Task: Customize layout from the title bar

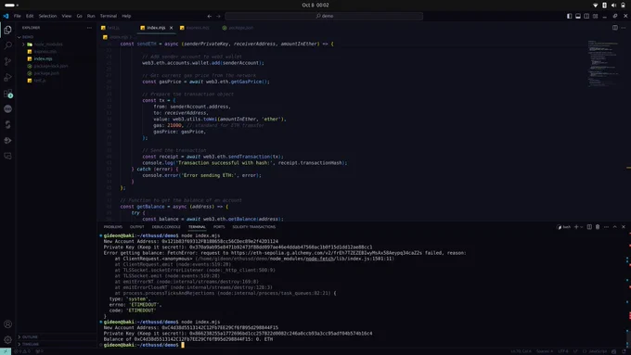Action: pyautogui.click(x=595, y=16)
